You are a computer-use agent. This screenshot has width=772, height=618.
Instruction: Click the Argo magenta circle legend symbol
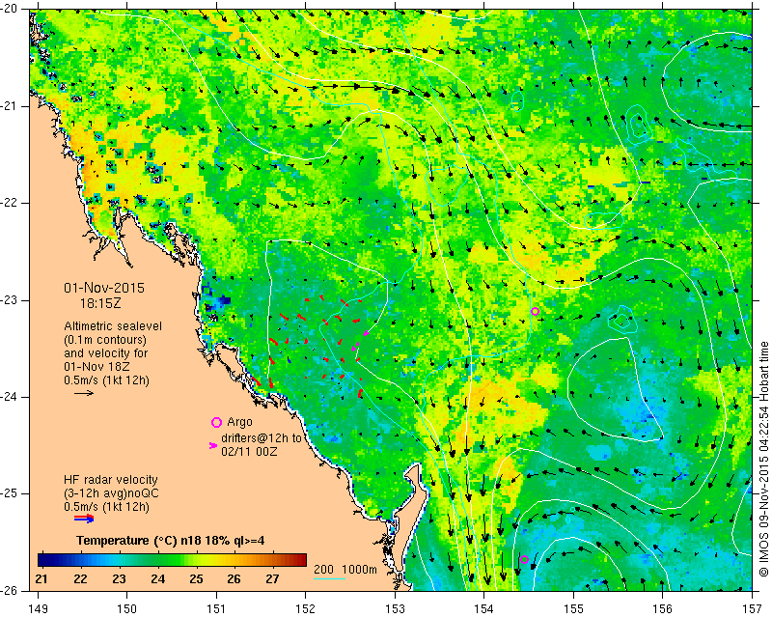216,422
